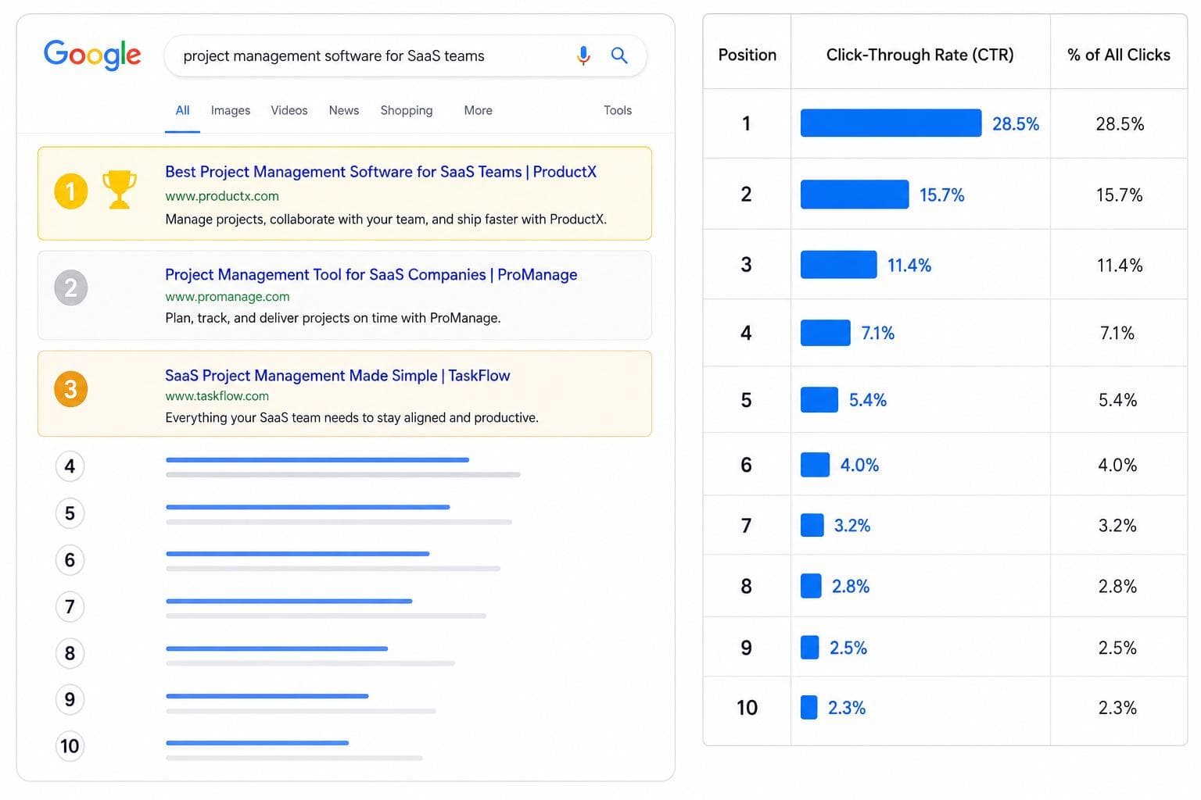Click the TaskFlow result description text

pos(352,418)
